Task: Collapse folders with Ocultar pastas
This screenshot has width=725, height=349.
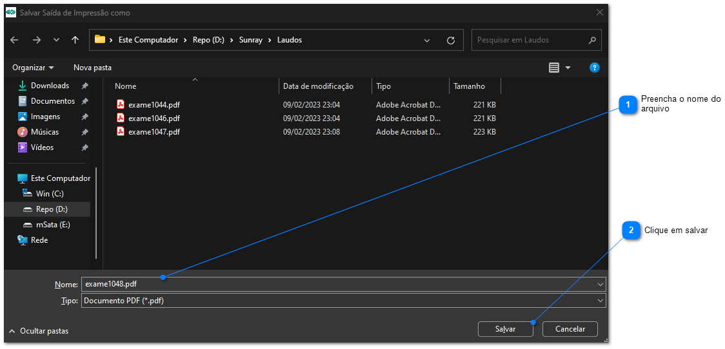Action: (x=39, y=331)
